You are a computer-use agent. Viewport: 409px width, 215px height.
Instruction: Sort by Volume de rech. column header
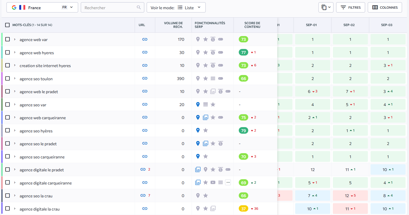click(x=173, y=25)
